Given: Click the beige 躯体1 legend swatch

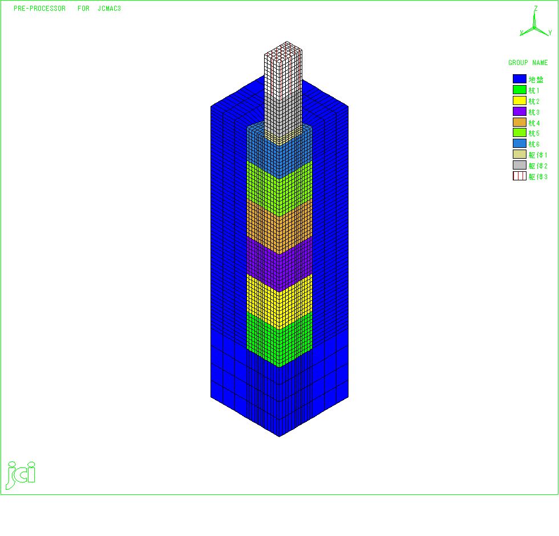Looking at the screenshot, I should (520, 154).
